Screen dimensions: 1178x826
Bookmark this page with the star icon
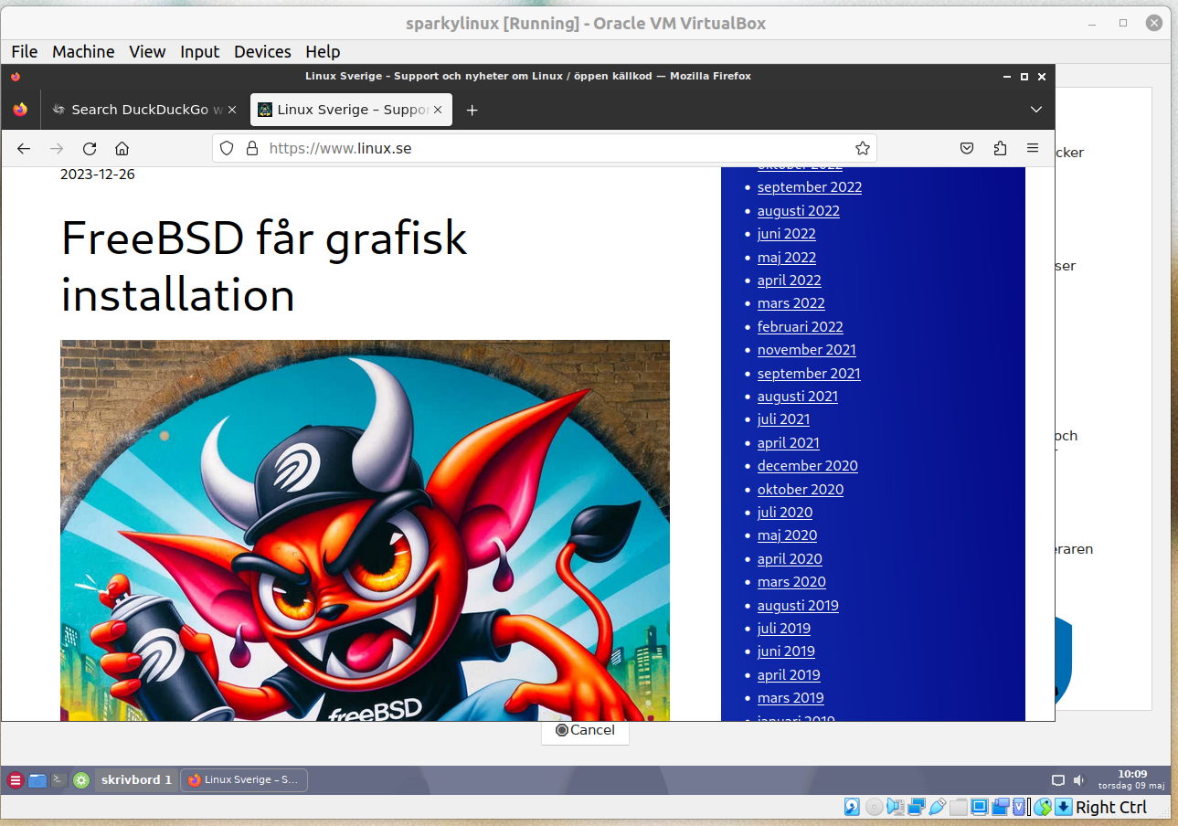click(862, 148)
